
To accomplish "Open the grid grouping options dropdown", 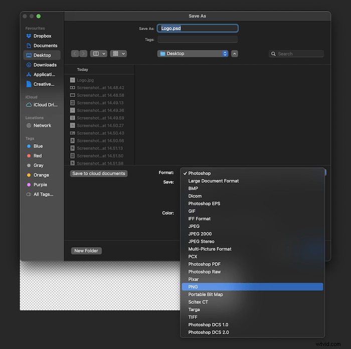I will coord(118,54).
